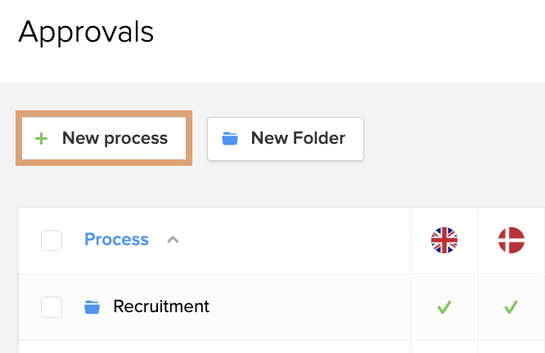Sort the table by the Process column header
This screenshot has width=545, height=353.
tap(116, 239)
